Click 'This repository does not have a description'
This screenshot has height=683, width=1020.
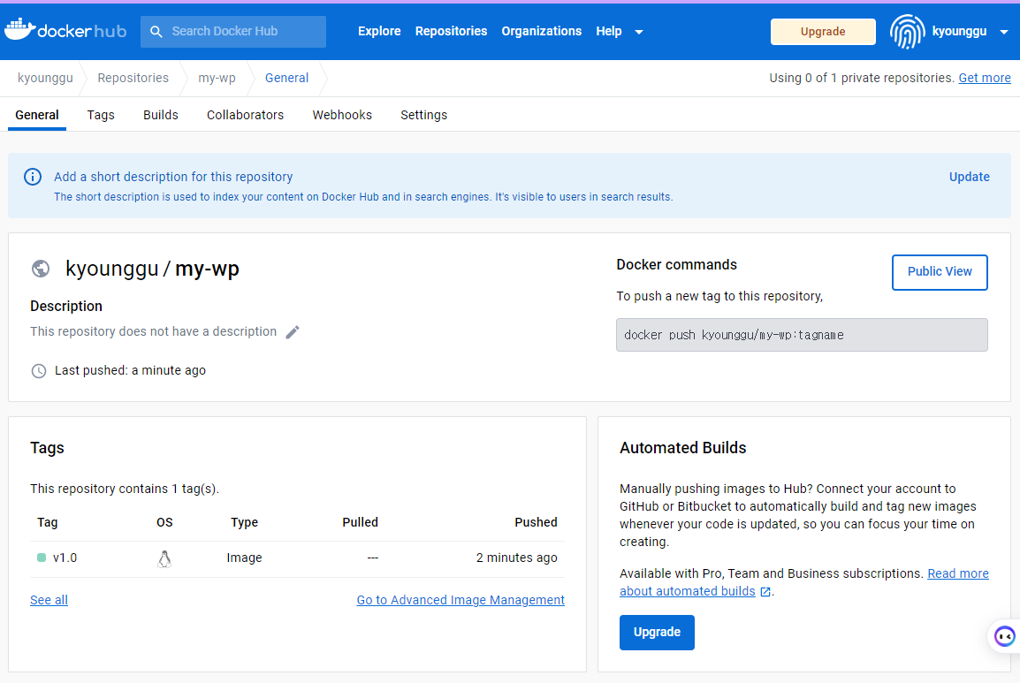pyautogui.click(x=154, y=331)
